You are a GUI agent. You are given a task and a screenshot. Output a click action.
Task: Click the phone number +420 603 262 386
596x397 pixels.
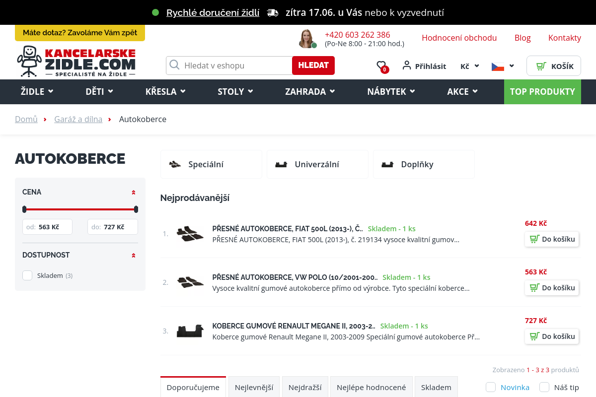point(358,35)
